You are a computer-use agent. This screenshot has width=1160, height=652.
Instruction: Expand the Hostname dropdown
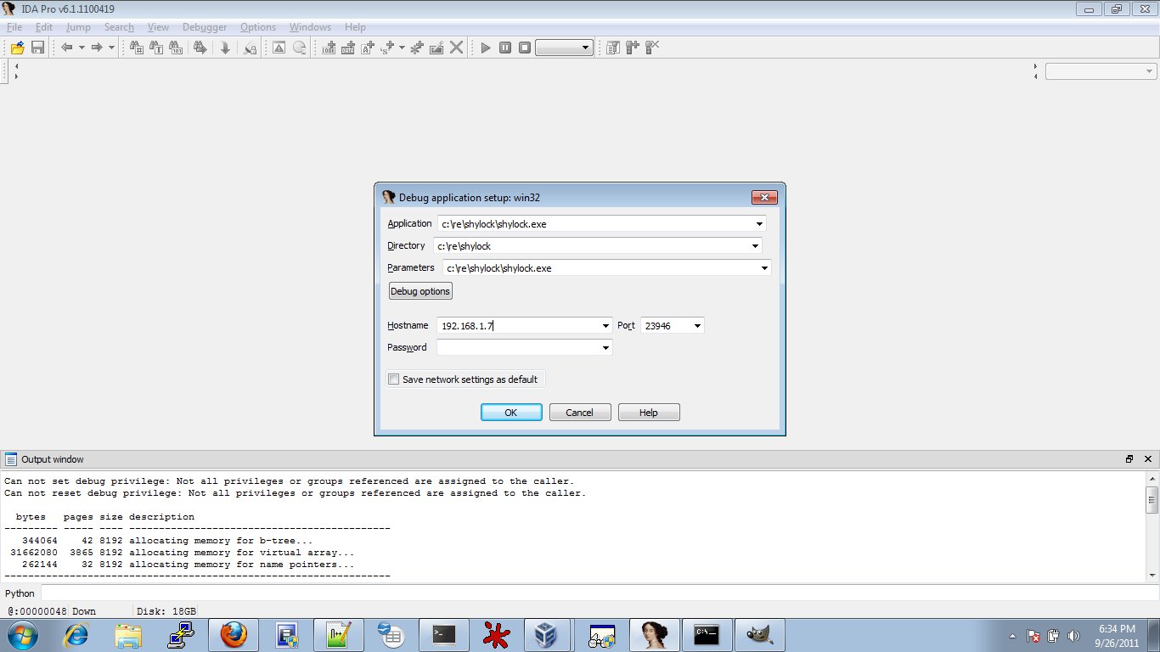(605, 326)
